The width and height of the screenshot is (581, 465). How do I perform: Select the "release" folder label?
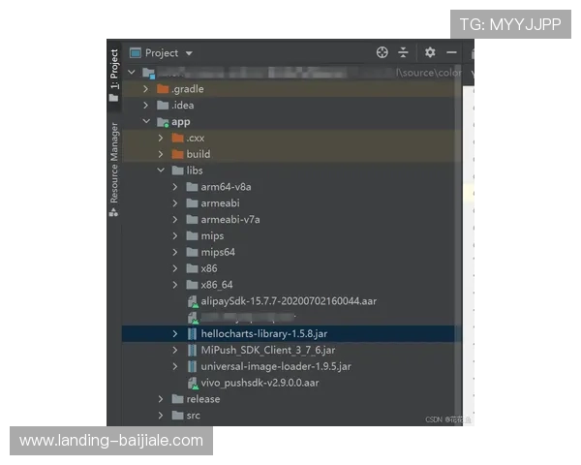tap(203, 399)
